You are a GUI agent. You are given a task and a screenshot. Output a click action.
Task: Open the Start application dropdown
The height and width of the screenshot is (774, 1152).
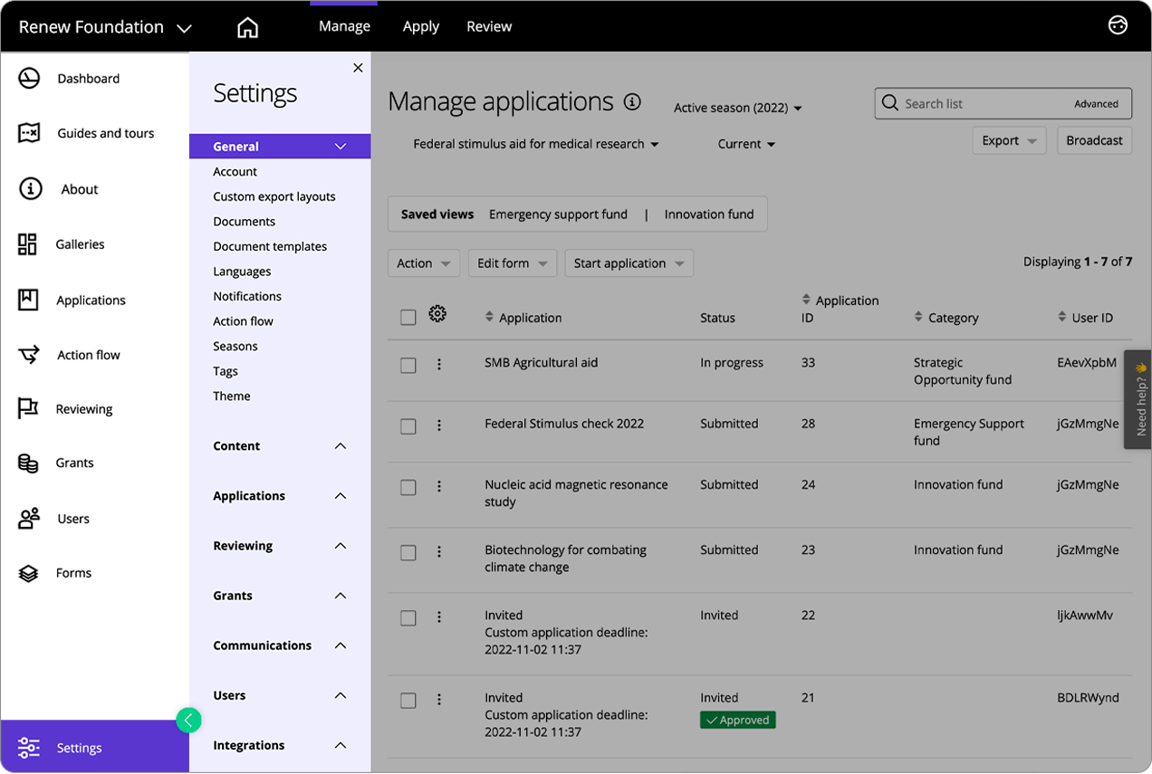(x=629, y=263)
